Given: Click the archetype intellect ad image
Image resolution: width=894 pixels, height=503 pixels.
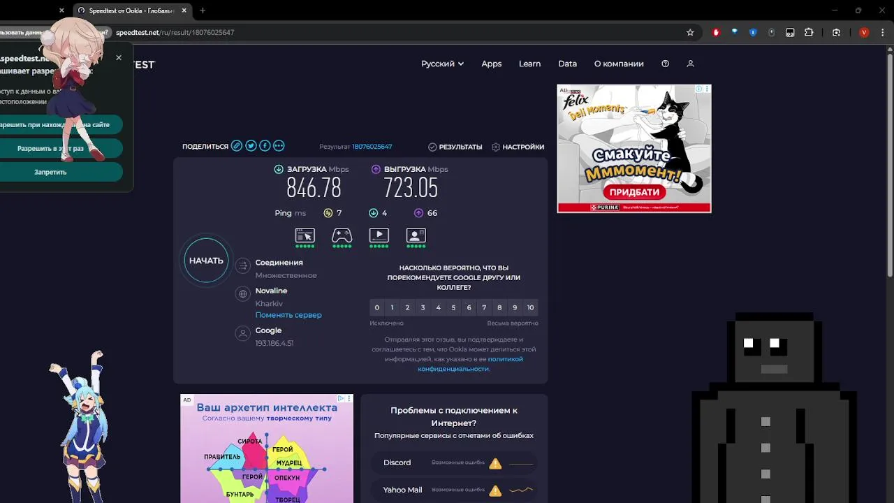Looking at the screenshot, I should coord(267,449).
